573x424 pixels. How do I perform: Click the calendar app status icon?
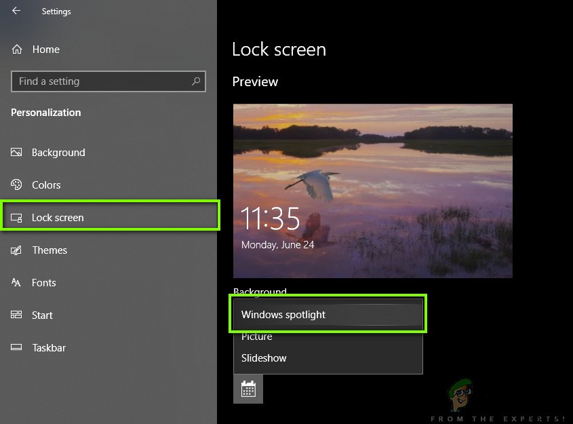click(x=248, y=389)
